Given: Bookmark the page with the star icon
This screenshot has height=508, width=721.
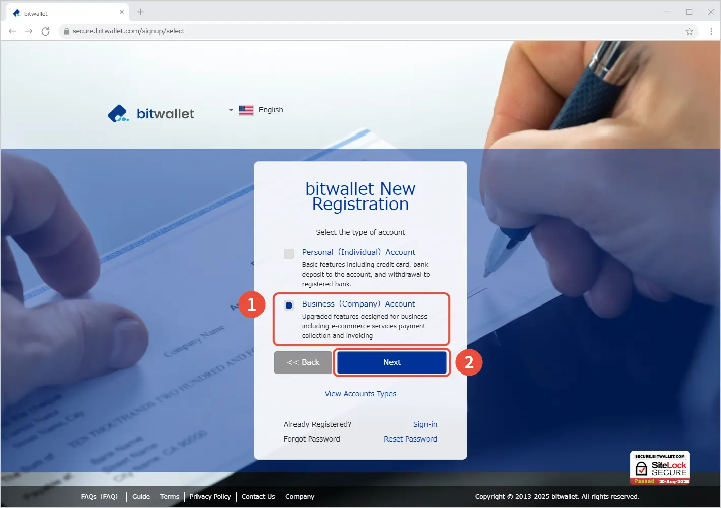Looking at the screenshot, I should 689,31.
